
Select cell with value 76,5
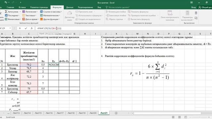click(29, 68)
